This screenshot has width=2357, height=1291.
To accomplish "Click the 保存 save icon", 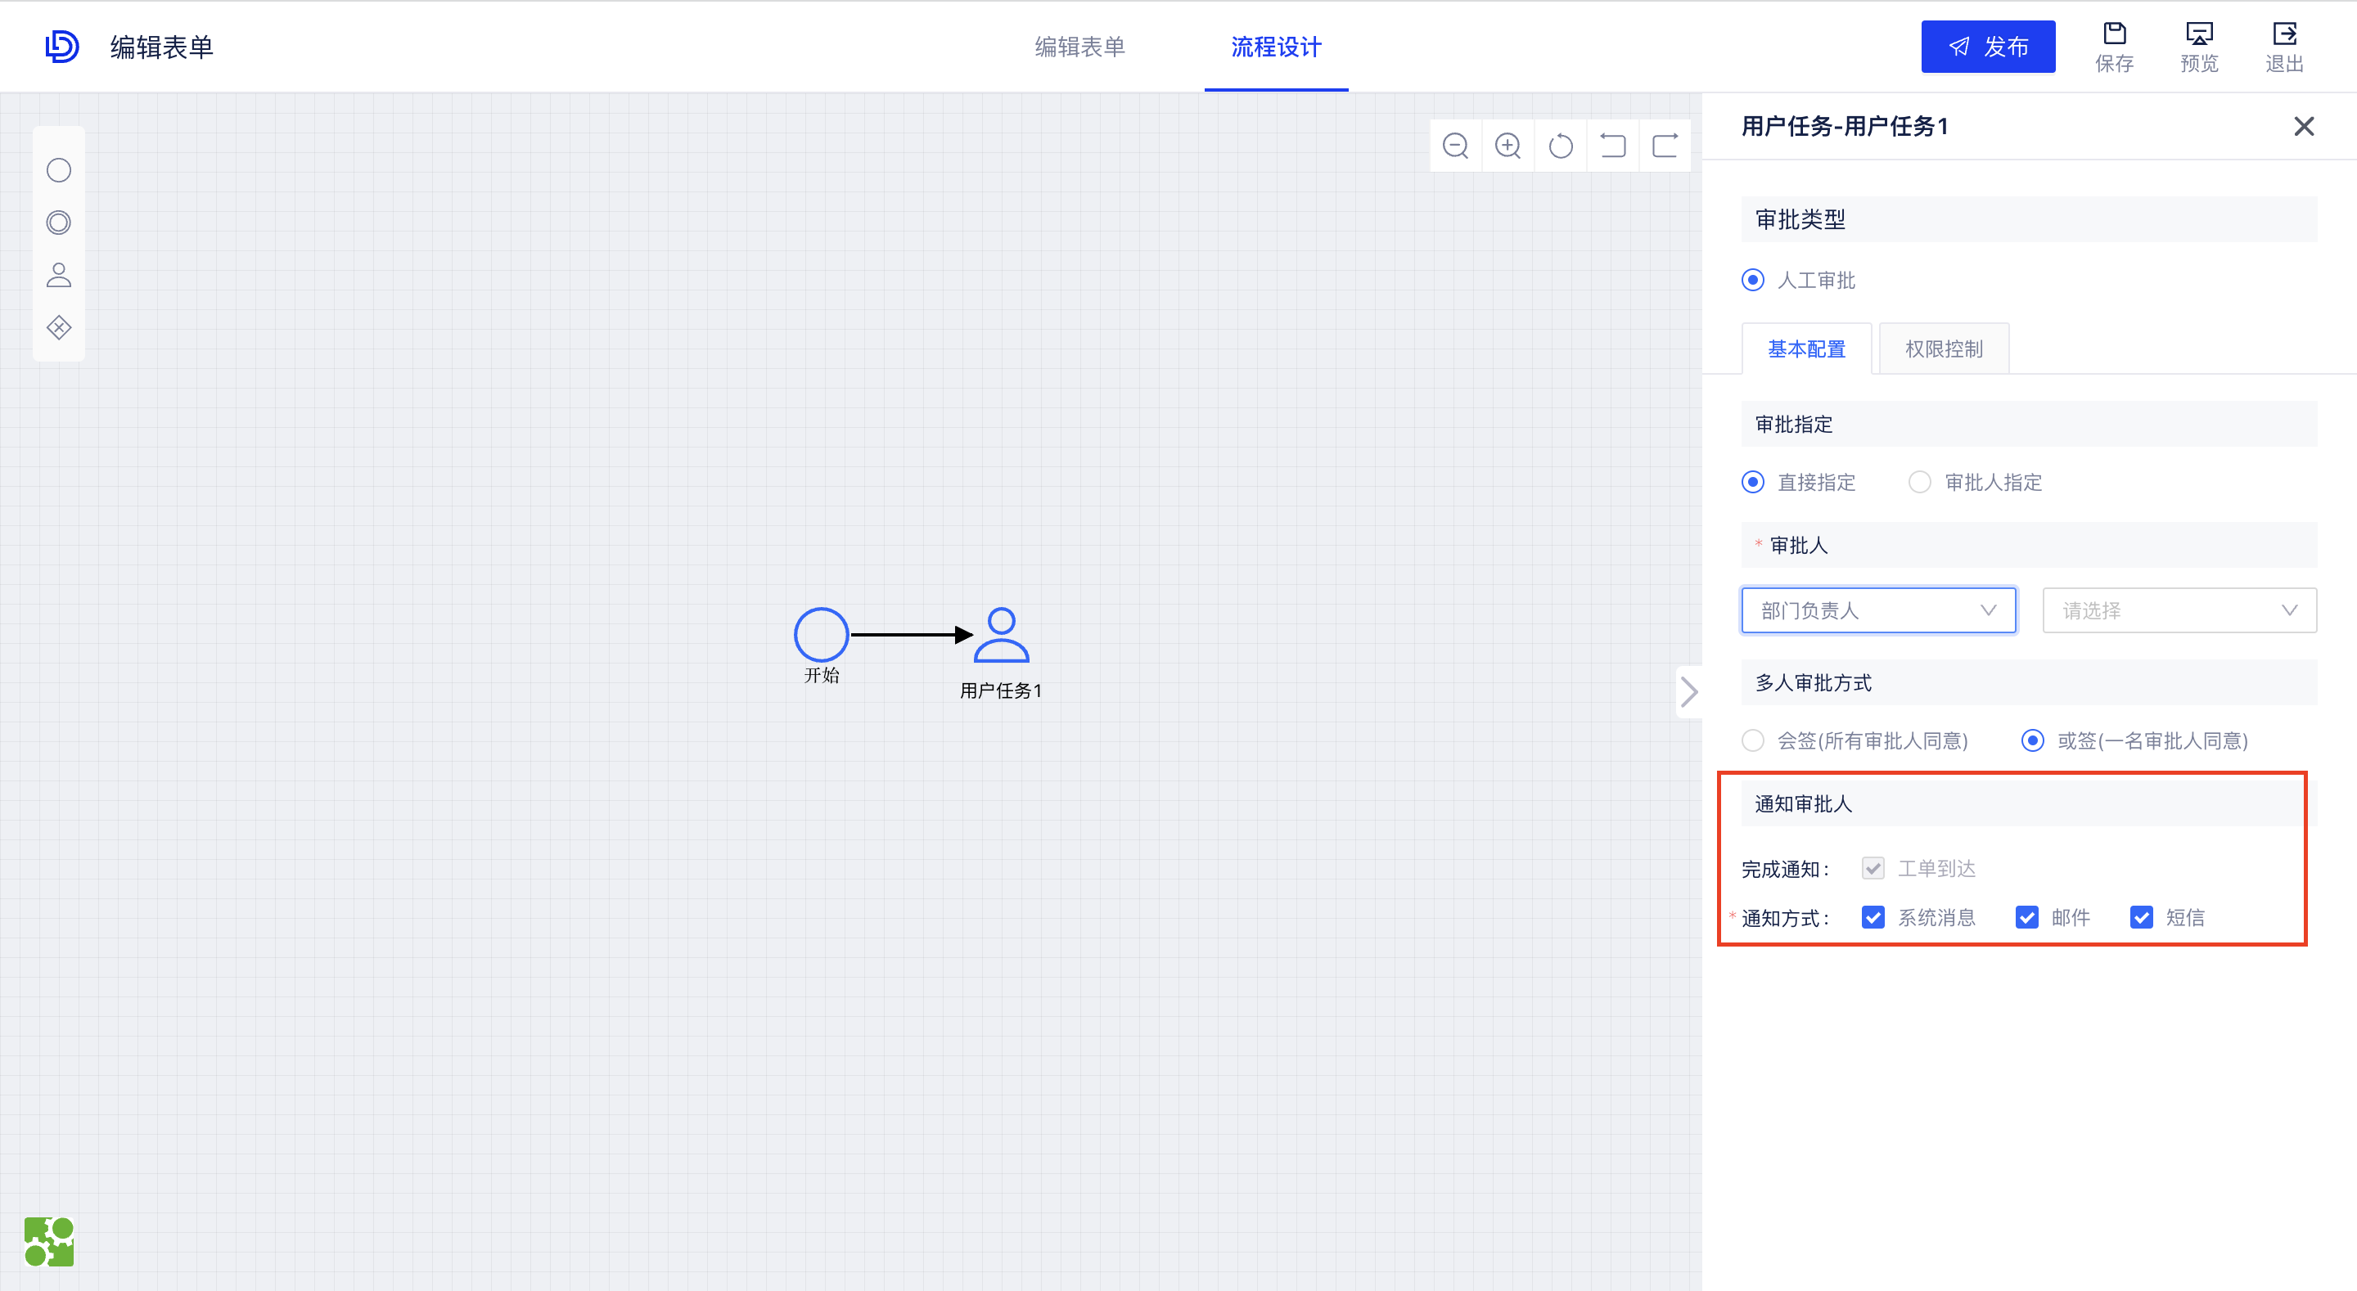I will coord(2115,46).
